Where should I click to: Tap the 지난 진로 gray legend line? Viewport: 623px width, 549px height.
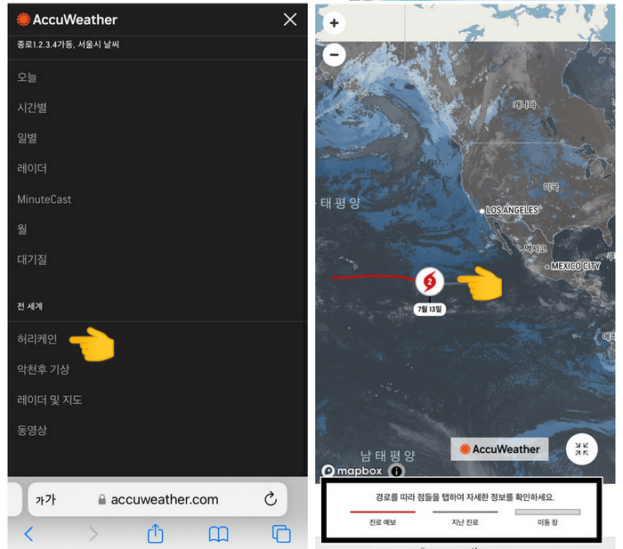465,512
